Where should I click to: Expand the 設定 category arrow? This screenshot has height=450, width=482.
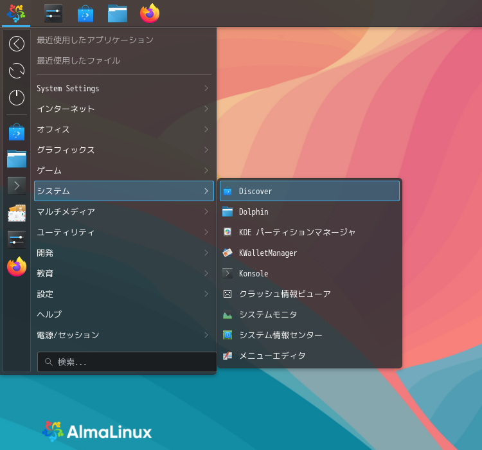click(206, 294)
